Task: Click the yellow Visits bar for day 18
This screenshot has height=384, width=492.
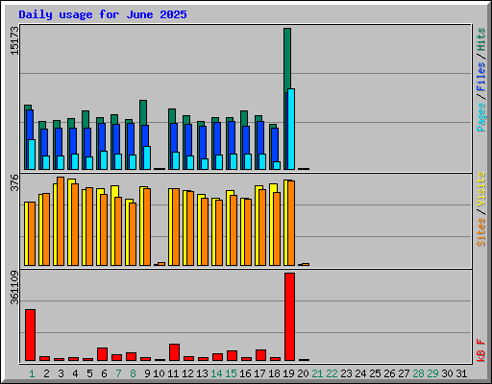Action: click(x=273, y=225)
